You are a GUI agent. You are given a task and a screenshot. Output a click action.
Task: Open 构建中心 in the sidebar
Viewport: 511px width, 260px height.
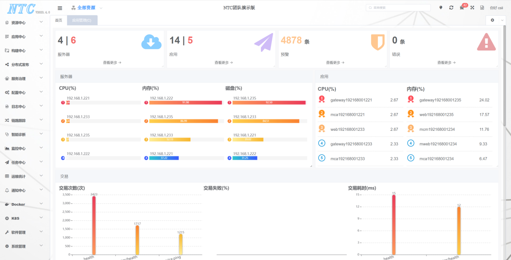(24, 50)
